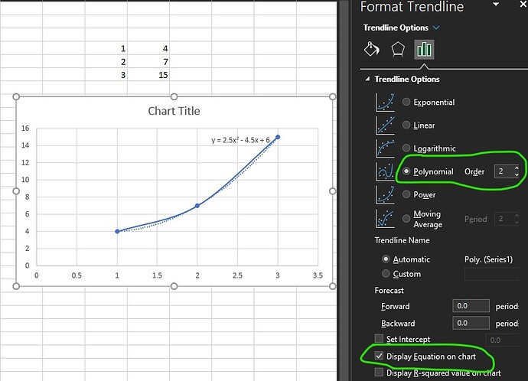This screenshot has height=381, width=528.
Task: Choose Automatic trendline name option
Action: (x=386, y=259)
